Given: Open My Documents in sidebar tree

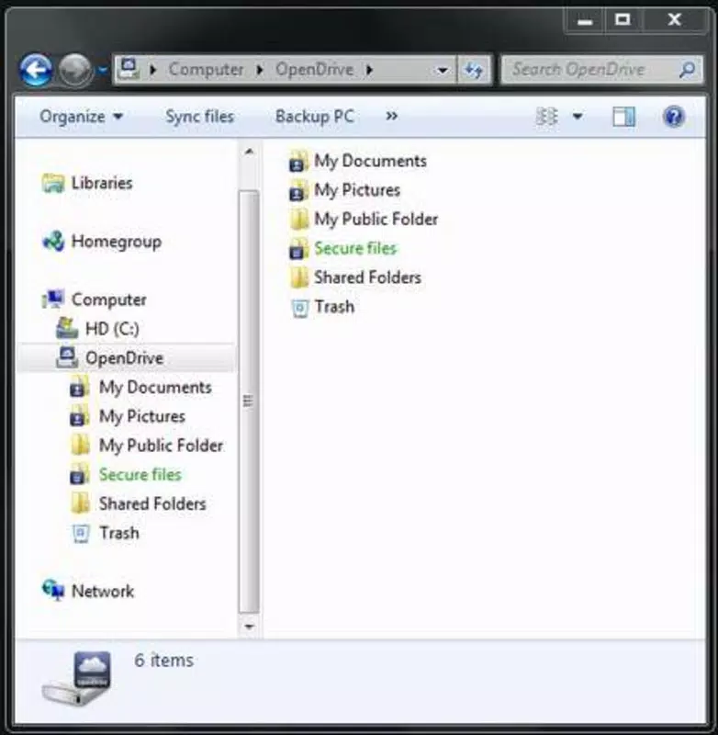Looking at the screenshot, I should (155, 388).
